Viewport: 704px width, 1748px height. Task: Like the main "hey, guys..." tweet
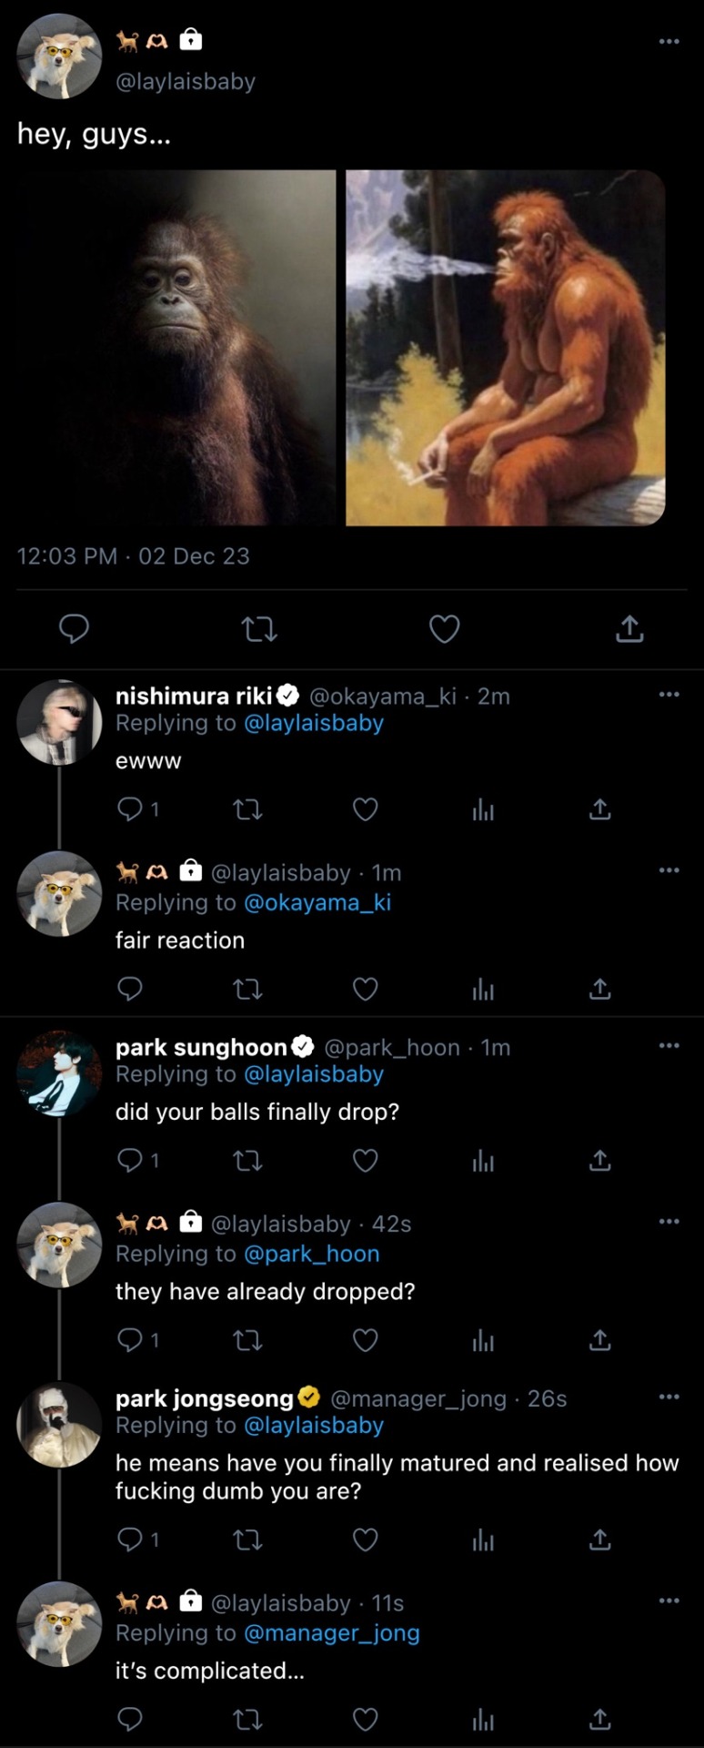point(444,629)
